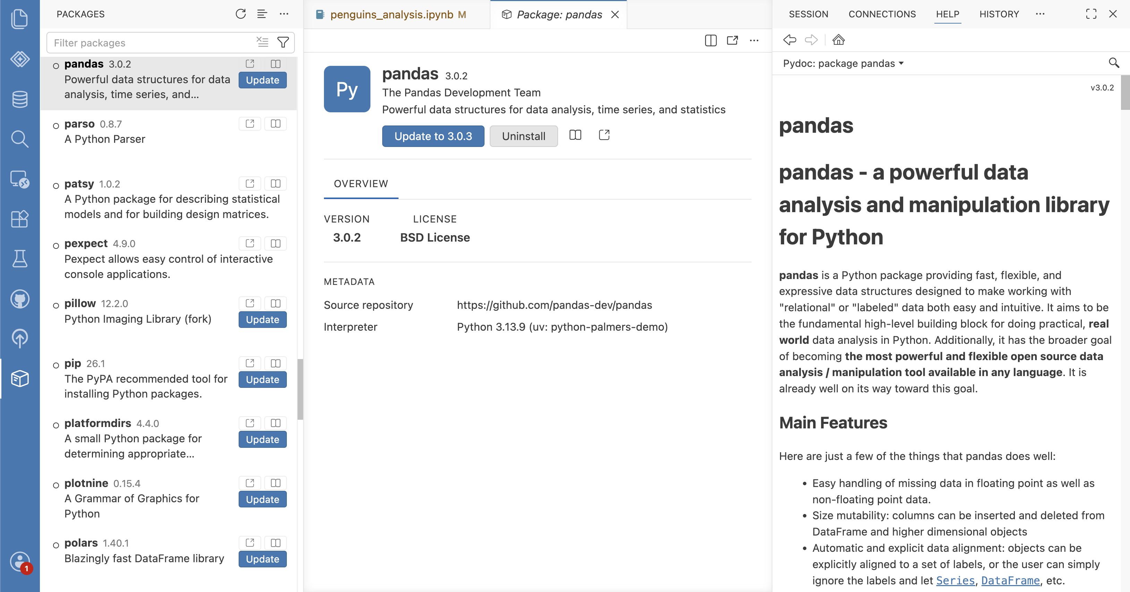Screen dimensions: 1130x592
Task: Select the Package: pandas editor tab
Action: pyautogui.click(x=558, y=15)
